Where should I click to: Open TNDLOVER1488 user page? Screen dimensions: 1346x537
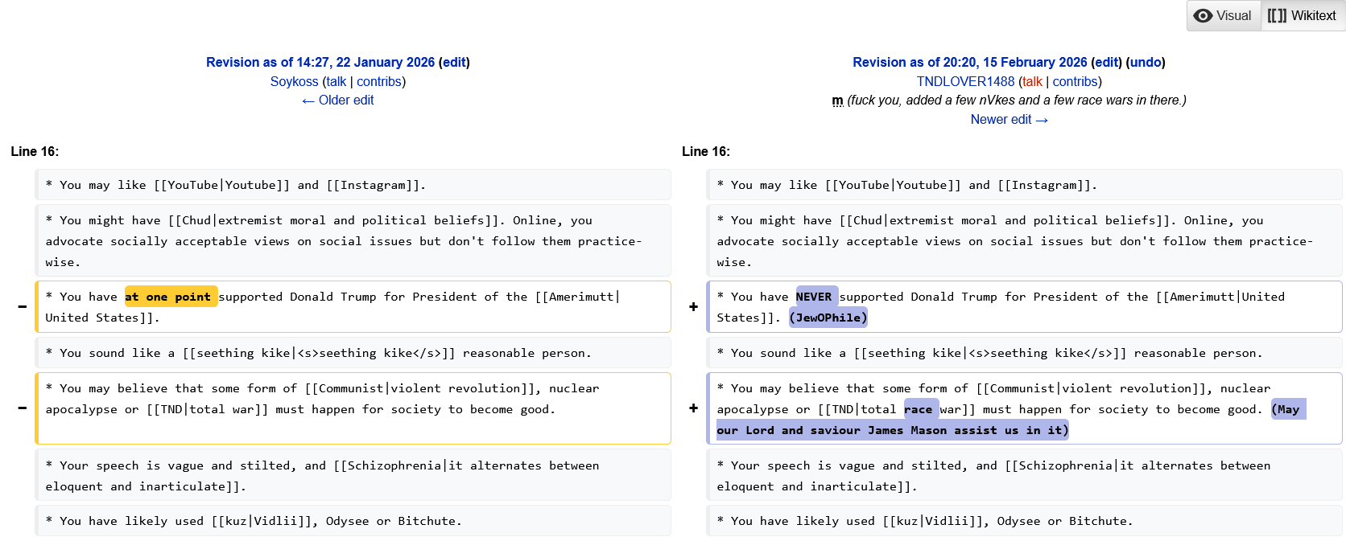pos(965,81)
